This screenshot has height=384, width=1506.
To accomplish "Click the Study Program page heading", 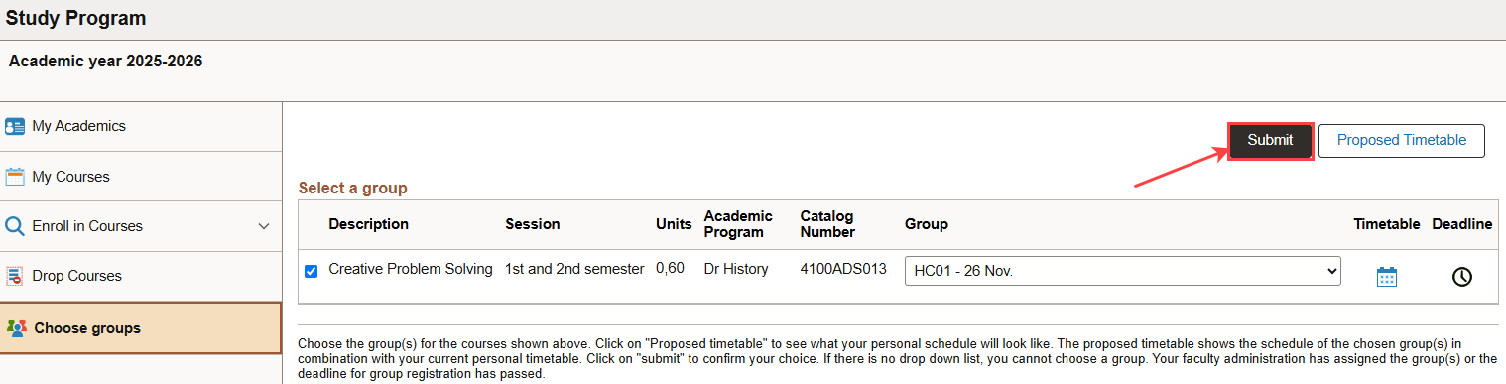I will pos(75,18).
